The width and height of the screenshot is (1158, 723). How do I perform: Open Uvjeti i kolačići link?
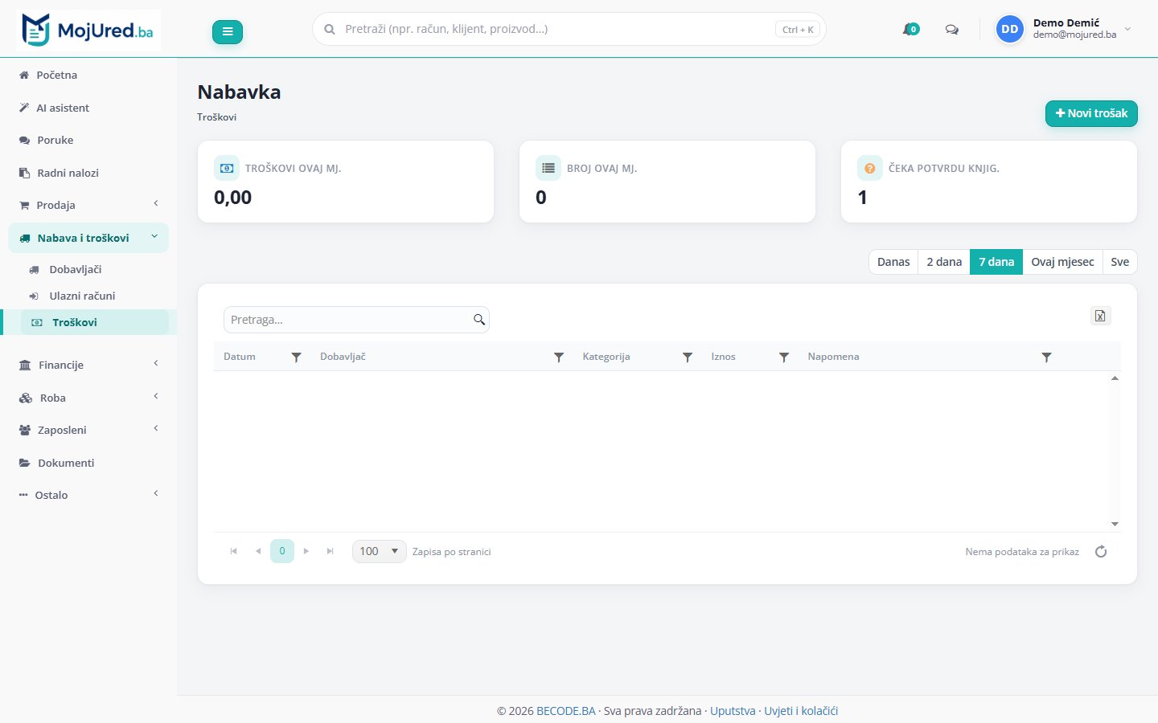click(x=801, y=711)
